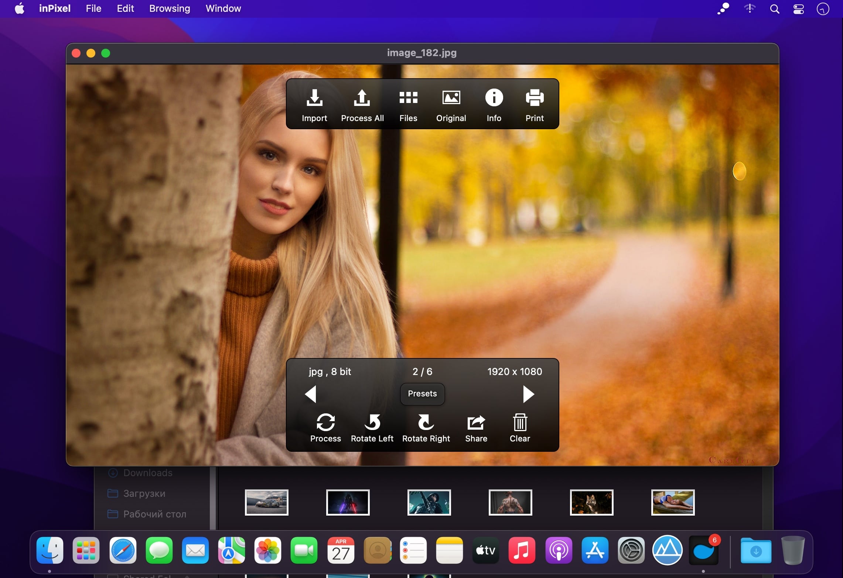Open the Presets button
This screenshot has width=843, height=578.
tap(422, 394)
